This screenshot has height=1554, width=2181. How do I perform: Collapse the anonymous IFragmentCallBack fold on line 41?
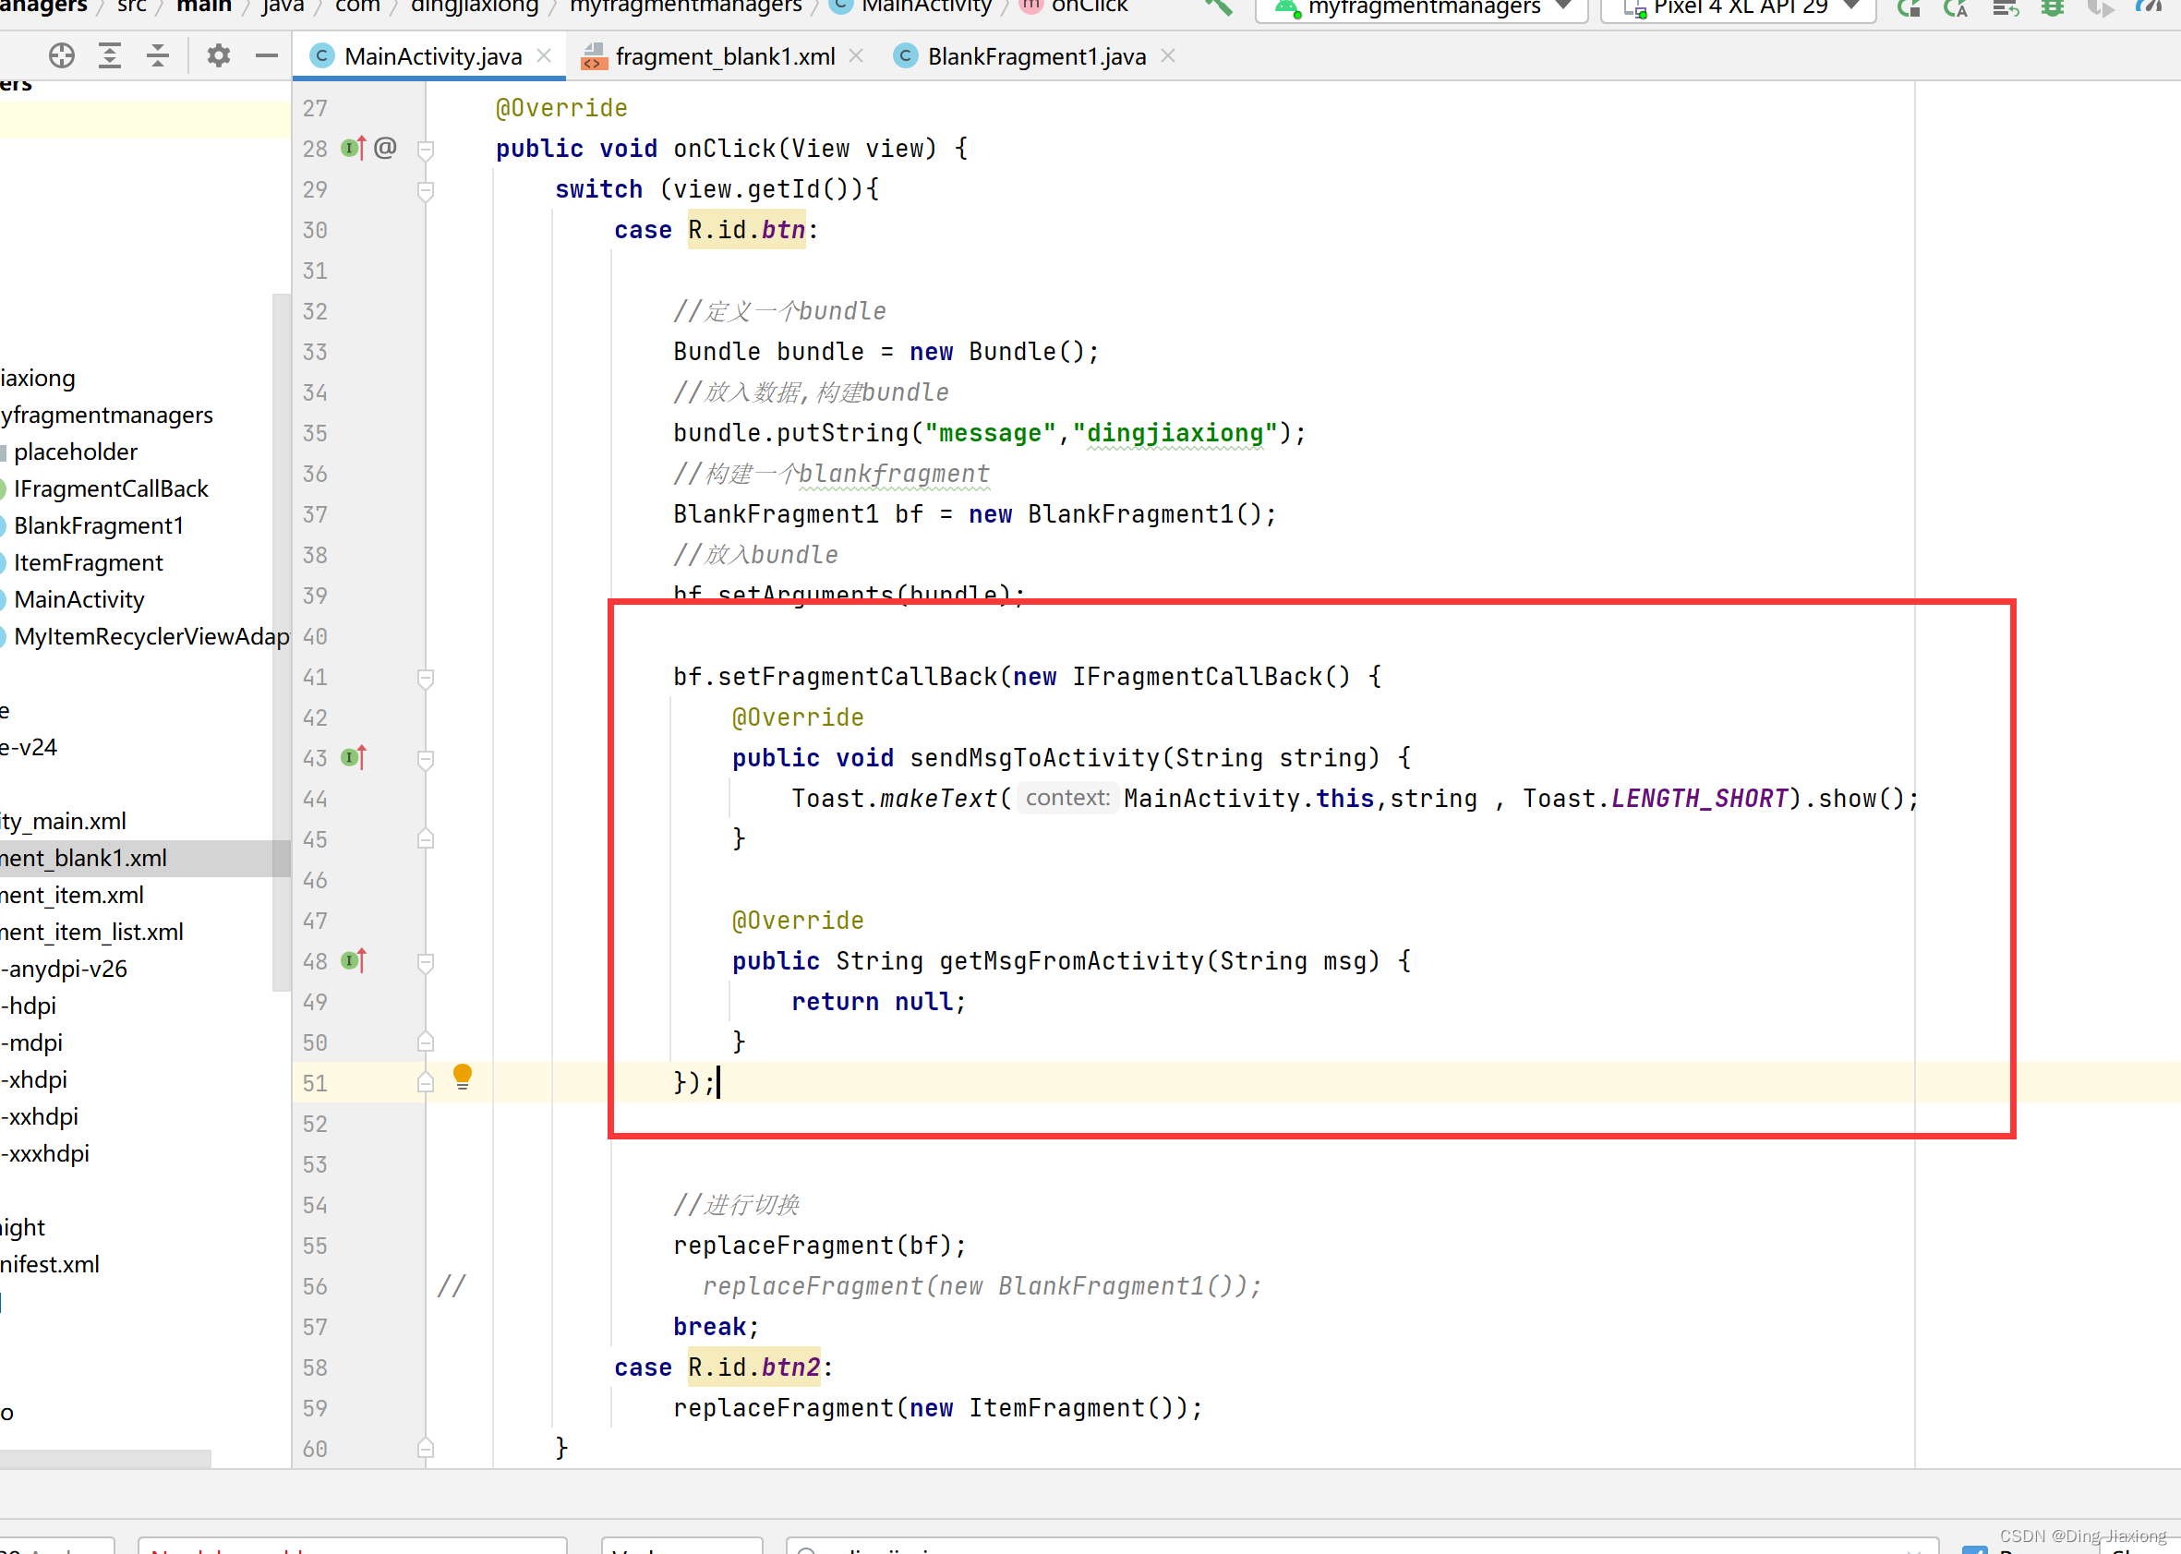pos(426,679)
